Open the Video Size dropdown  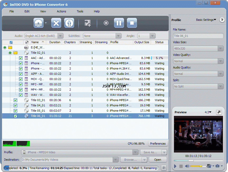tap(221, 48)
